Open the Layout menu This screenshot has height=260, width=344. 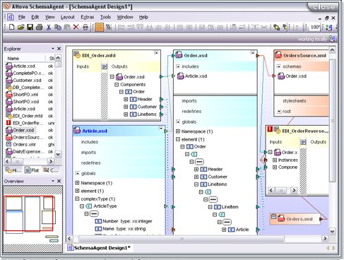(x=68, y=17)
